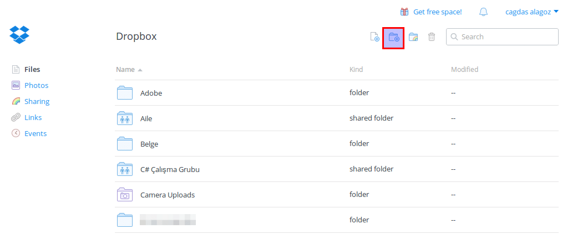
Task: Show deleted files via trash icon
Action: [x=432, y=37]
